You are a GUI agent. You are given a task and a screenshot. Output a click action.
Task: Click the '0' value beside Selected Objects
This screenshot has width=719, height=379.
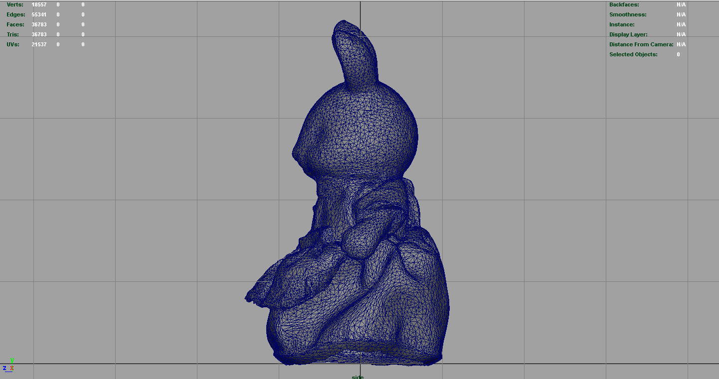pyautogui.click(x=678, y=54)
